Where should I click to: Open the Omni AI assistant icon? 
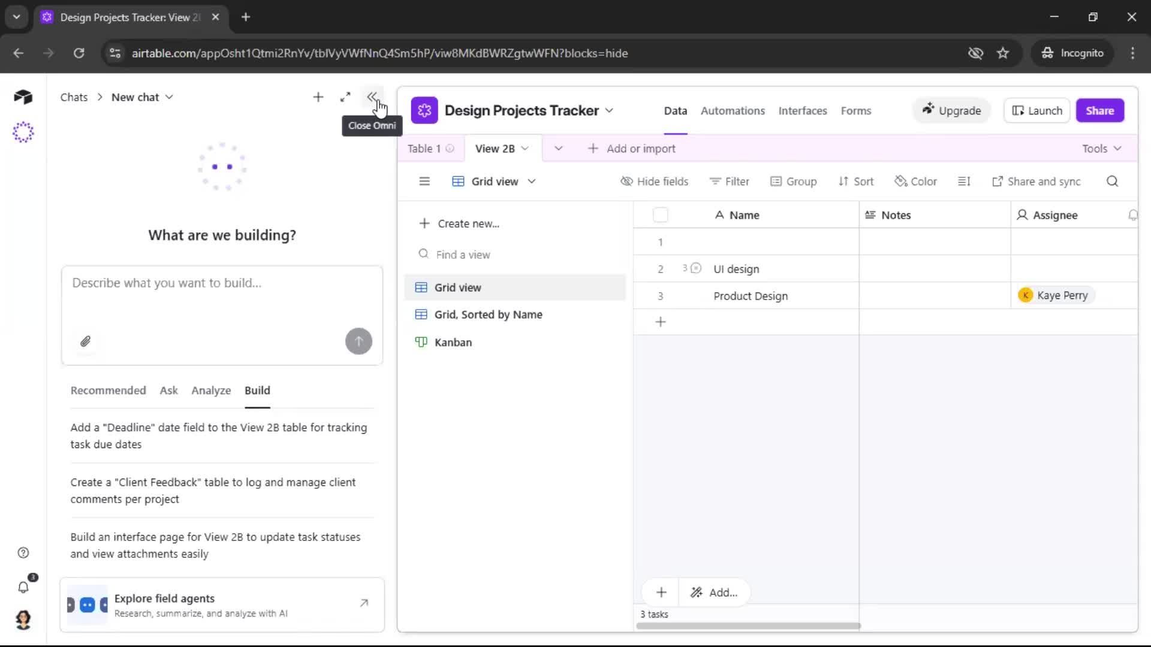tap(23, 132)
